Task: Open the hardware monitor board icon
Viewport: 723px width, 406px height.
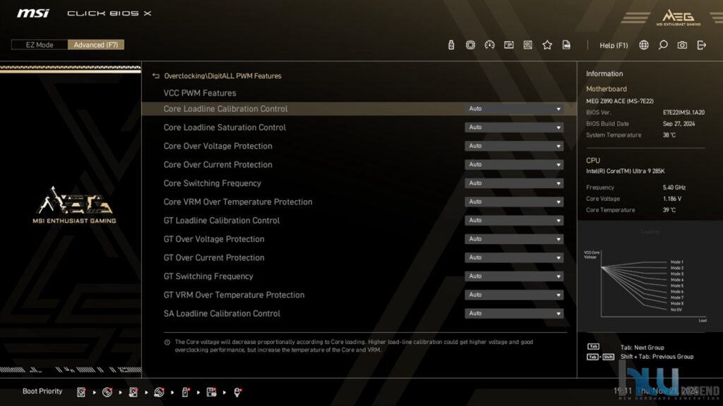Action: click(528, 44)
